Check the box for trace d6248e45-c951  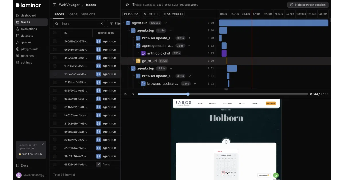(x=55, y=49)
